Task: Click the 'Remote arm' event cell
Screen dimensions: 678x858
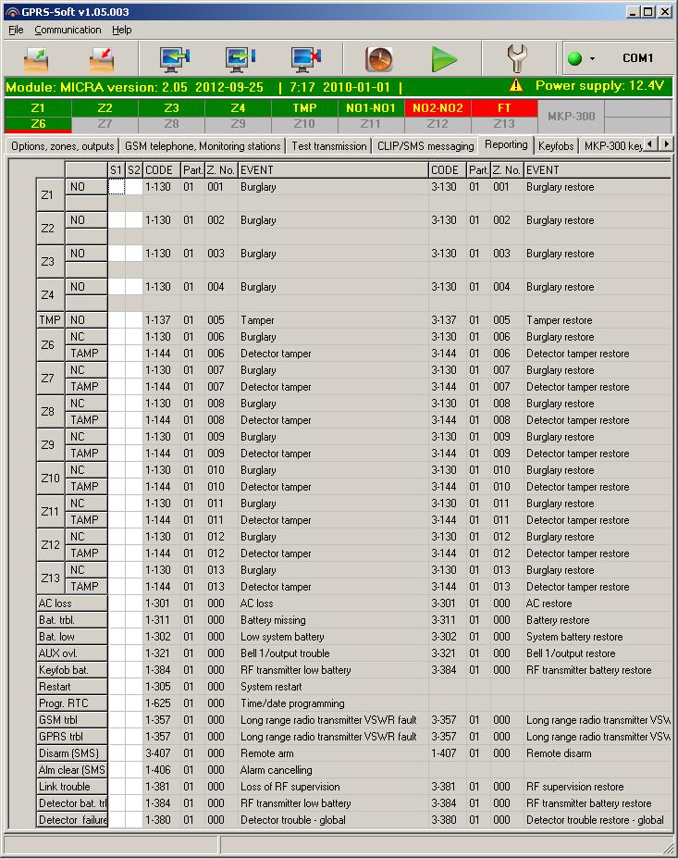Action: (x=332, y=752)
